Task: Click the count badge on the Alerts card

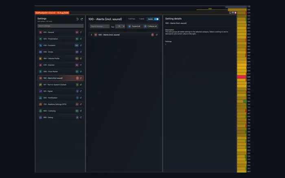Action: (x=152, y=35)
